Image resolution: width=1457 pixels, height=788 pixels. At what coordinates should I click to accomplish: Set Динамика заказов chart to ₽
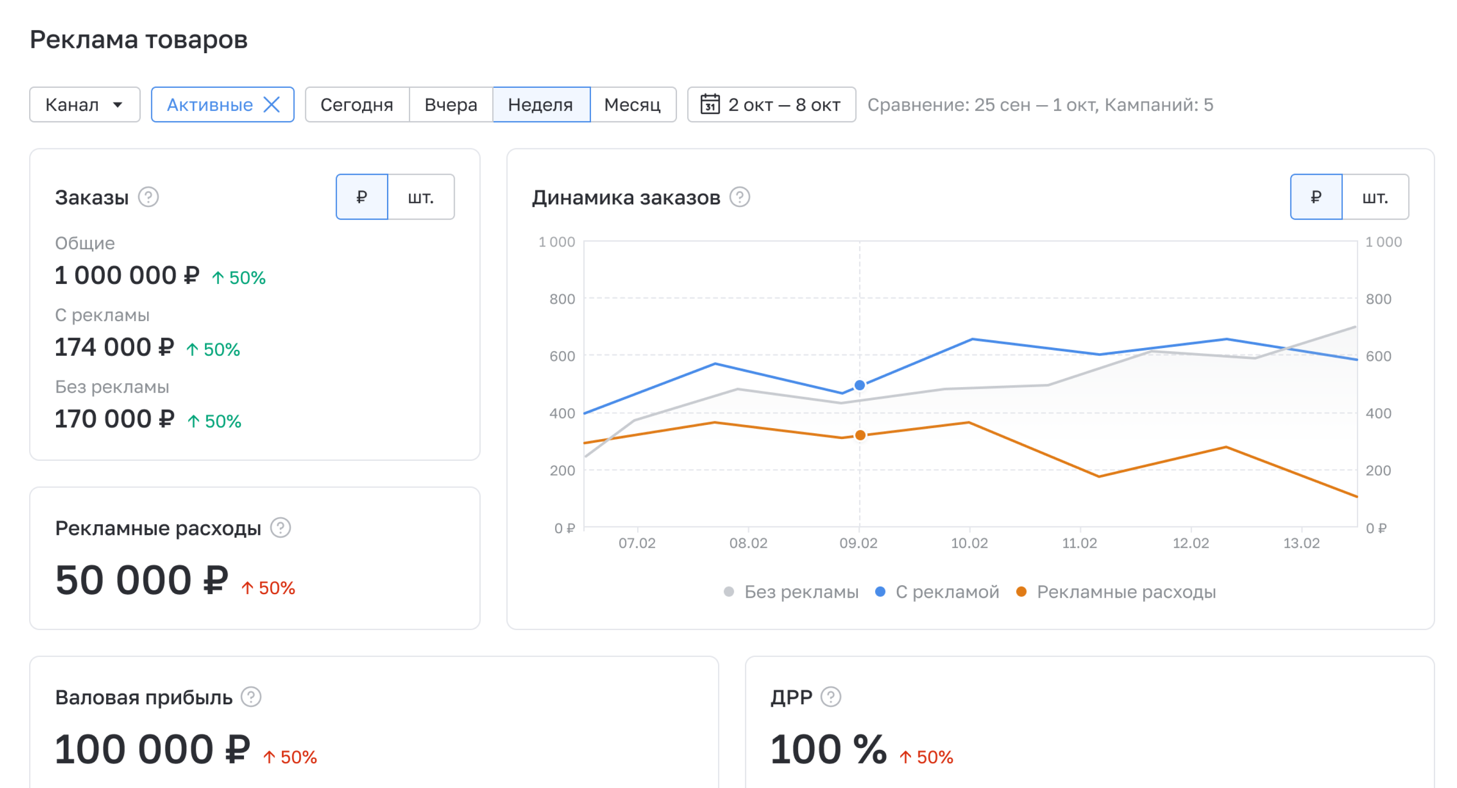pyautogui.click(x=1315, y=197)
